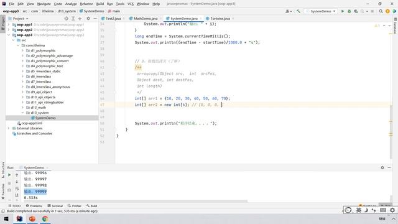Screen dimensions: 398x224
Task: Open the VCS menu
Action: tap(131, 4)
